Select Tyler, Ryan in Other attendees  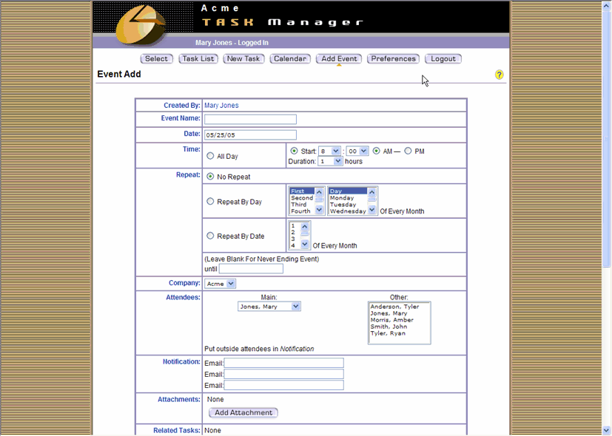coord(400,333)
